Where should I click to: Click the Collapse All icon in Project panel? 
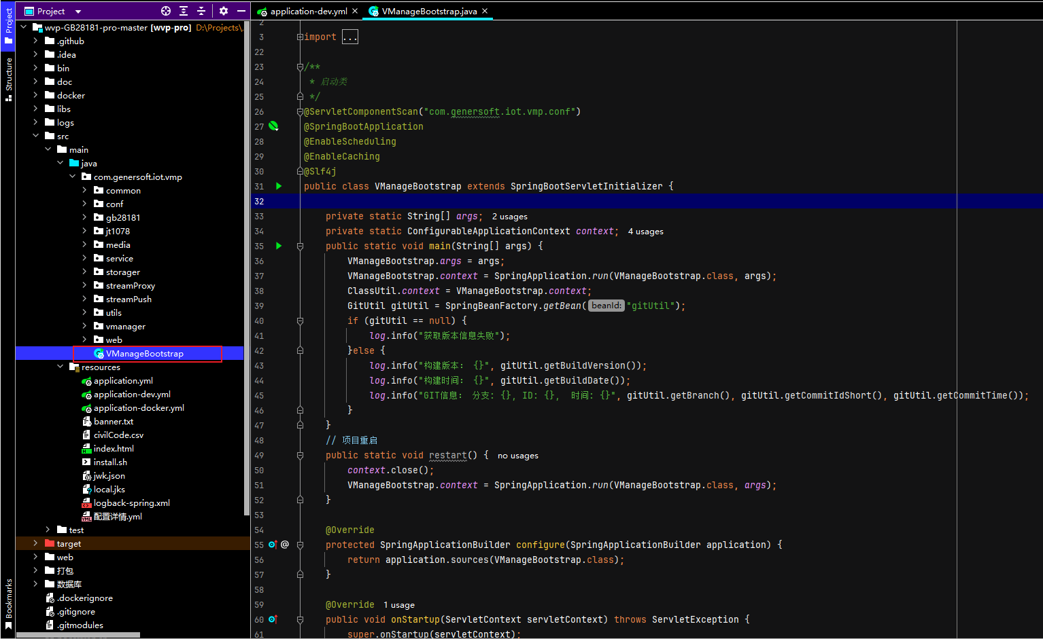[x=201, y=11]
